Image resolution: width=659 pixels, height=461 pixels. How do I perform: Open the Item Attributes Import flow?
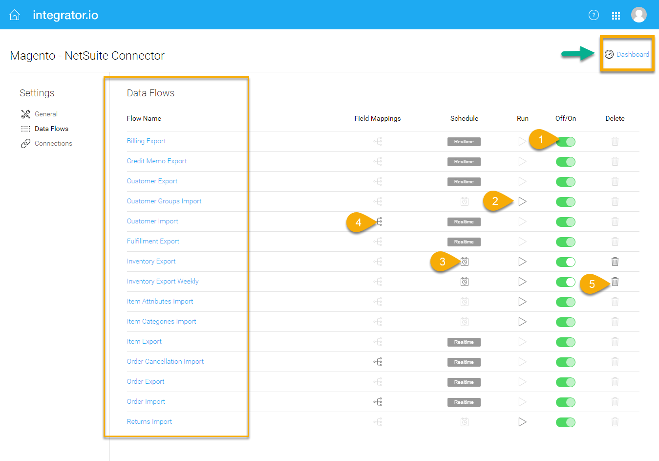coord(160,301)
